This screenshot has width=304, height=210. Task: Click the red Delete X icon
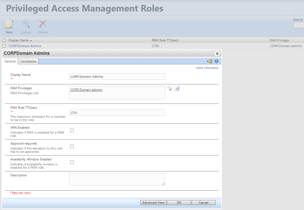[43, 24]
